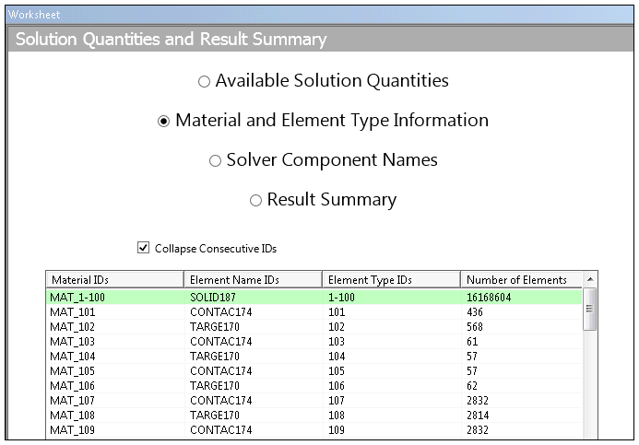Viewport: 639px width, 445px height.
Task: Select the MAT_102 TARGE170 row
Action: click(314, 326)
